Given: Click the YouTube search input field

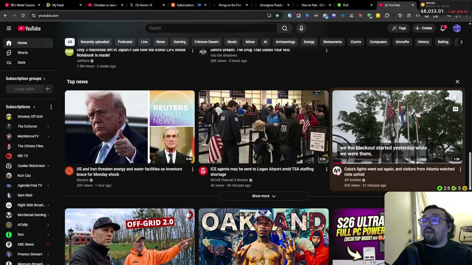Looking at the screenshot, I should 211,28.
